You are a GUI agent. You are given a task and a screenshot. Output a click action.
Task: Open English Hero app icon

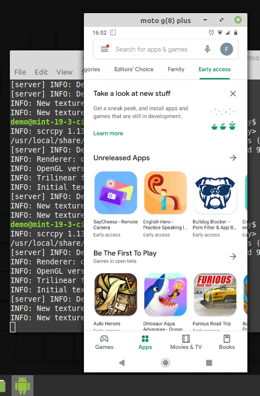click(x=166, y=193)
